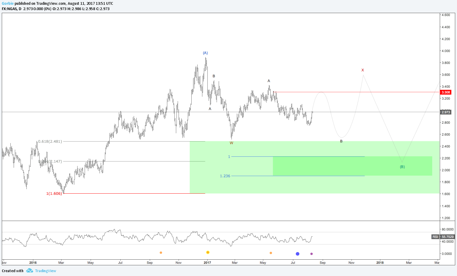This screenshot has height=276, width=457.
Task: Select the blue (A) wave label
Action: pyautogui.click(x=205, y=53)
